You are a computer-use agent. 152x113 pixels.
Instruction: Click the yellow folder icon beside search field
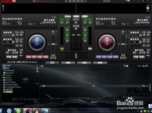(x=127, y=66)
